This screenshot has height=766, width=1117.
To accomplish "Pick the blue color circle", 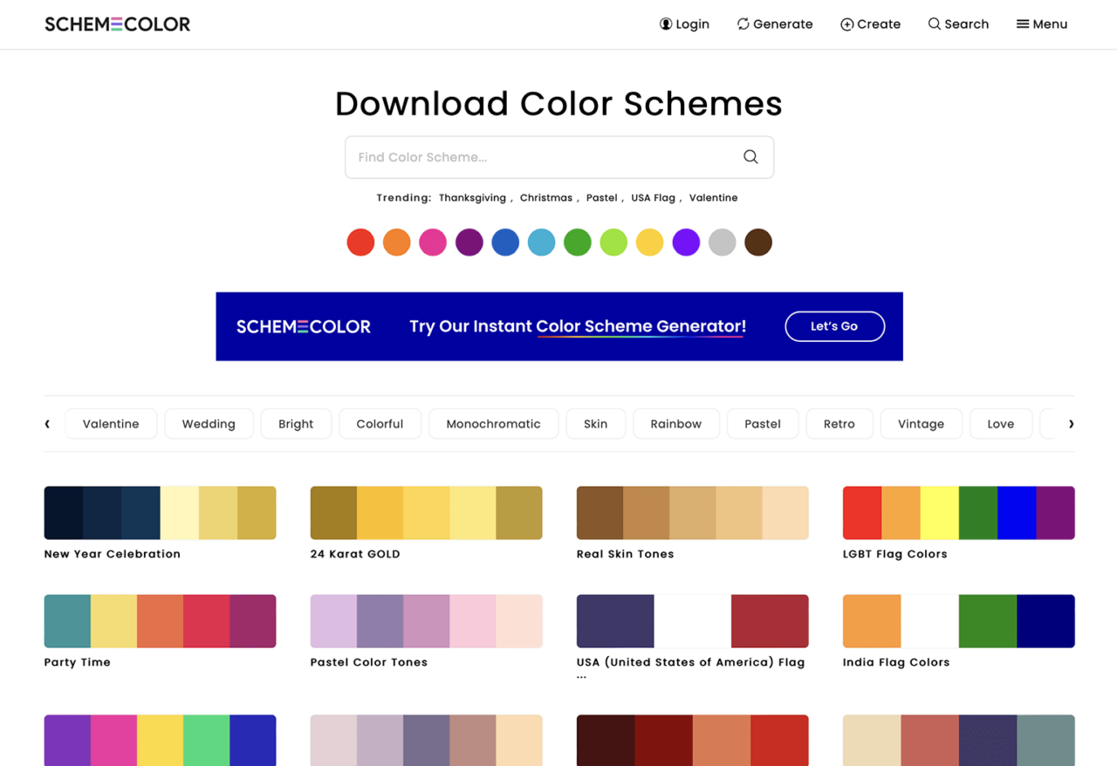I will click(x=505, y=243).
